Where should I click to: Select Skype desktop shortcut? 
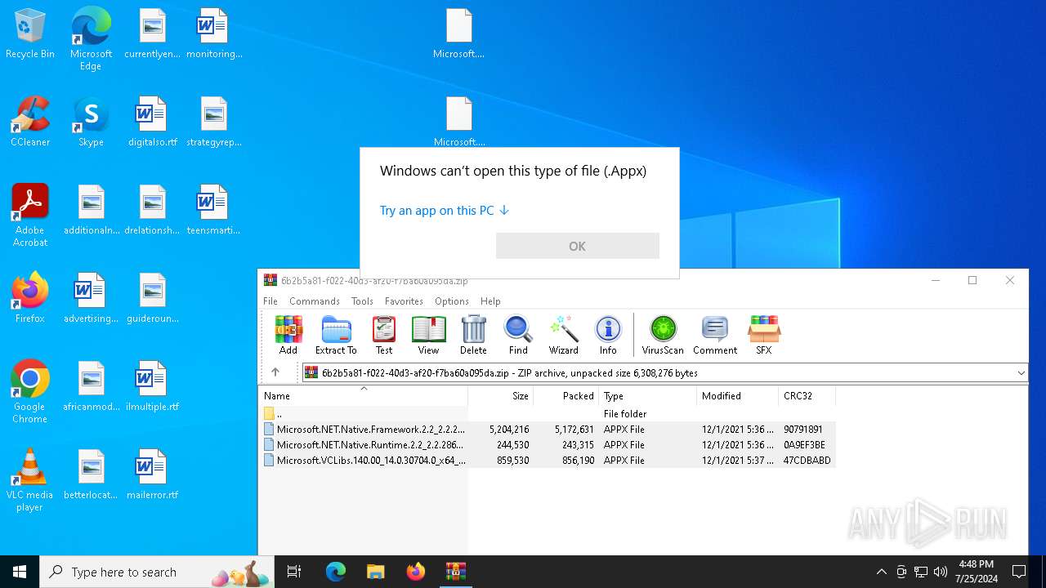tap(91, 122)
